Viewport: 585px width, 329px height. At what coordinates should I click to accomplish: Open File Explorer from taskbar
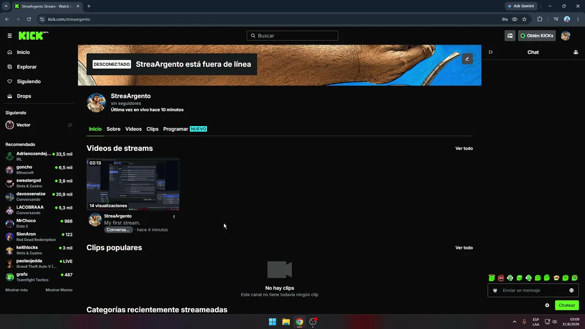[x=286, y=322]
